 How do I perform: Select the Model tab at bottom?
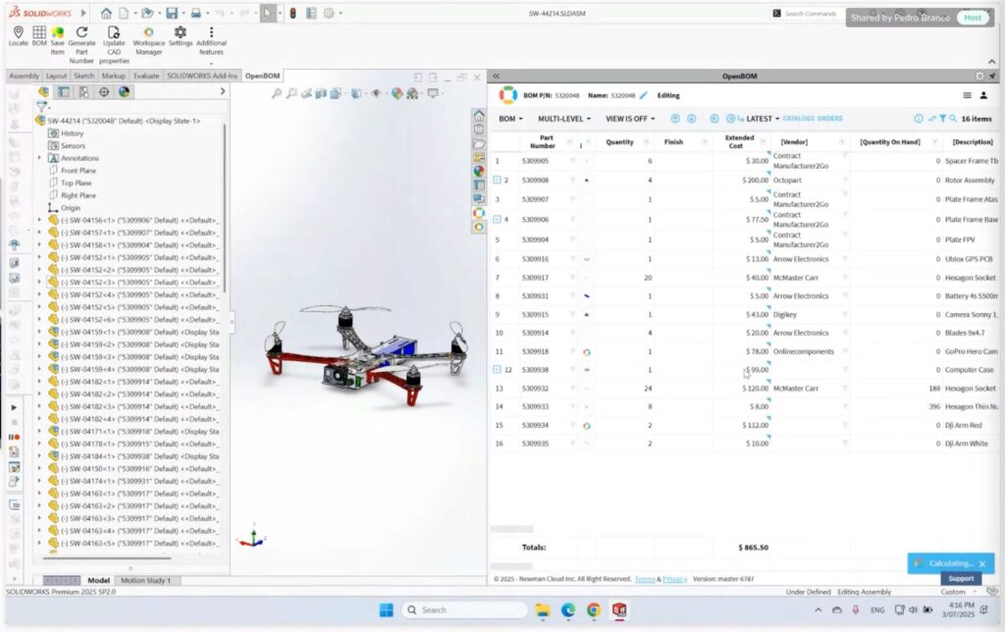point(99,580)
